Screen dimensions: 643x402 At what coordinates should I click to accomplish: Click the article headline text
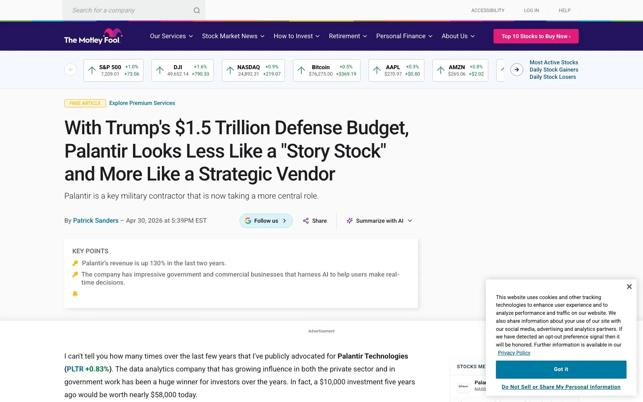click(237, 151)
